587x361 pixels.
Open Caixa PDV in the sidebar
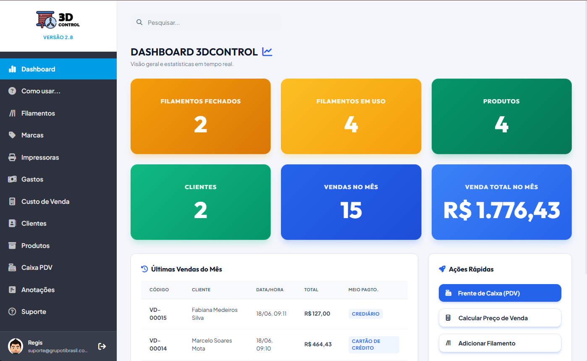58,268
